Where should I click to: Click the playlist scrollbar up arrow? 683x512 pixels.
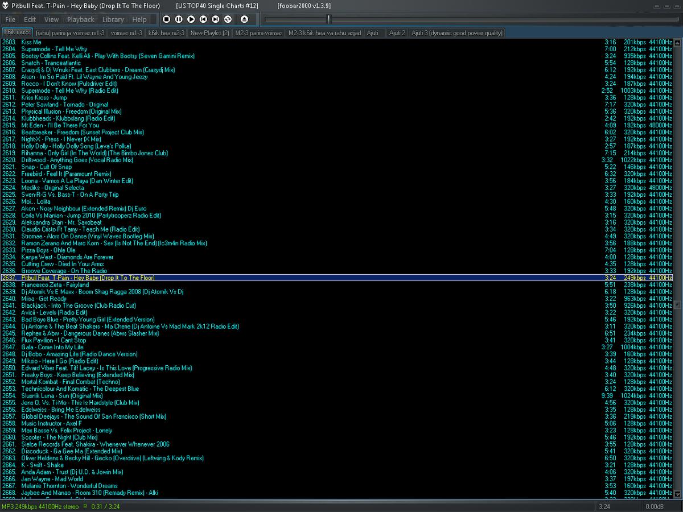[677, 42]
